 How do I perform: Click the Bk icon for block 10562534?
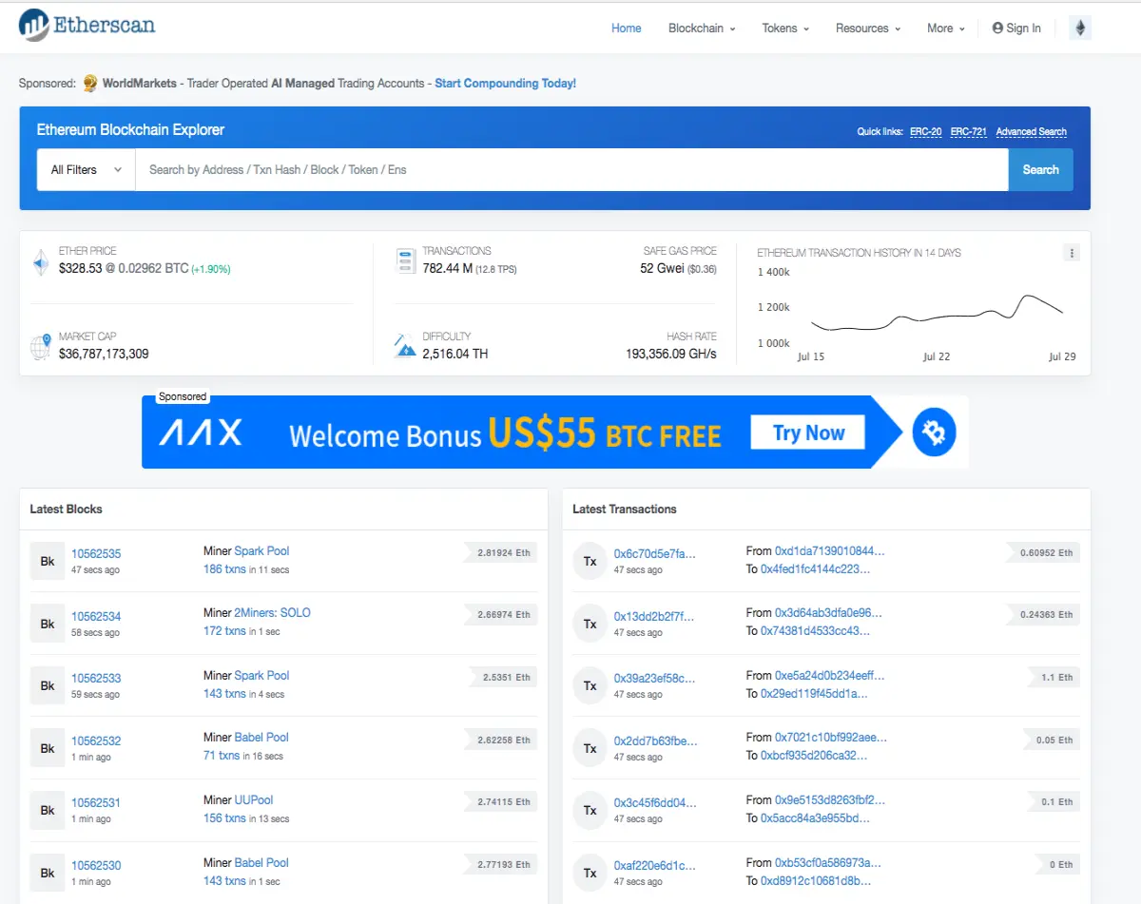48,624
